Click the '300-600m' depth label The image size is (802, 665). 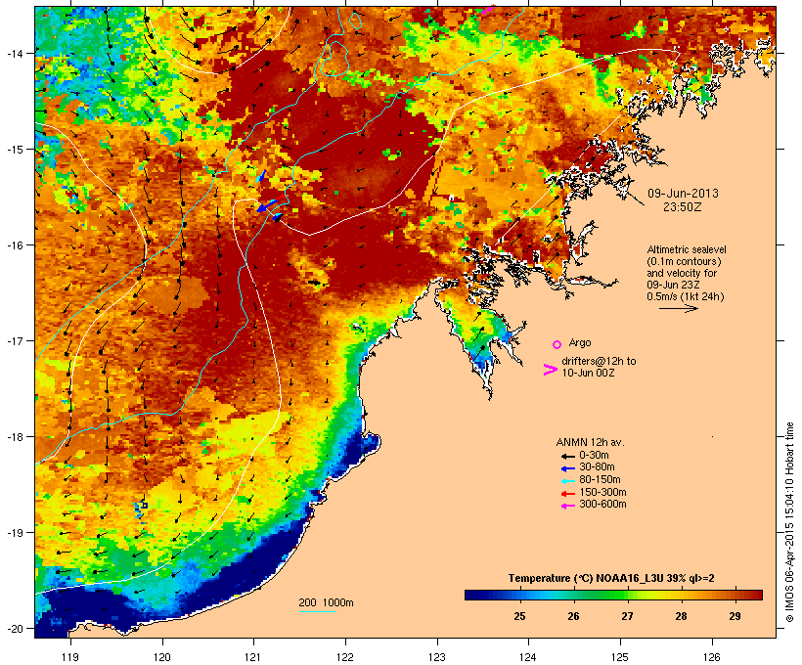pos(602,505)
